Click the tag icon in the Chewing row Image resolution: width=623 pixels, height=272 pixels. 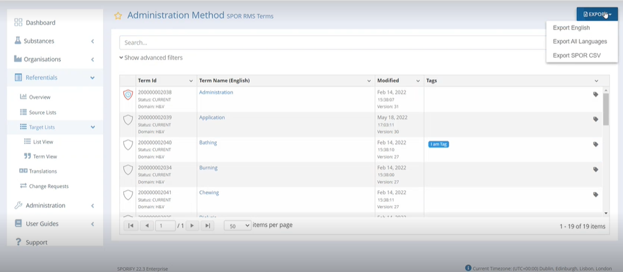[595, 195]
